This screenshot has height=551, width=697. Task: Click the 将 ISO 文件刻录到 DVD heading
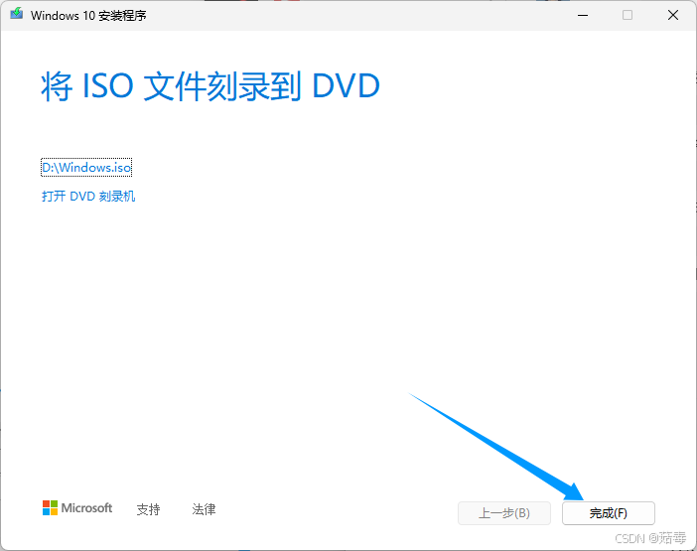[210, 85]
